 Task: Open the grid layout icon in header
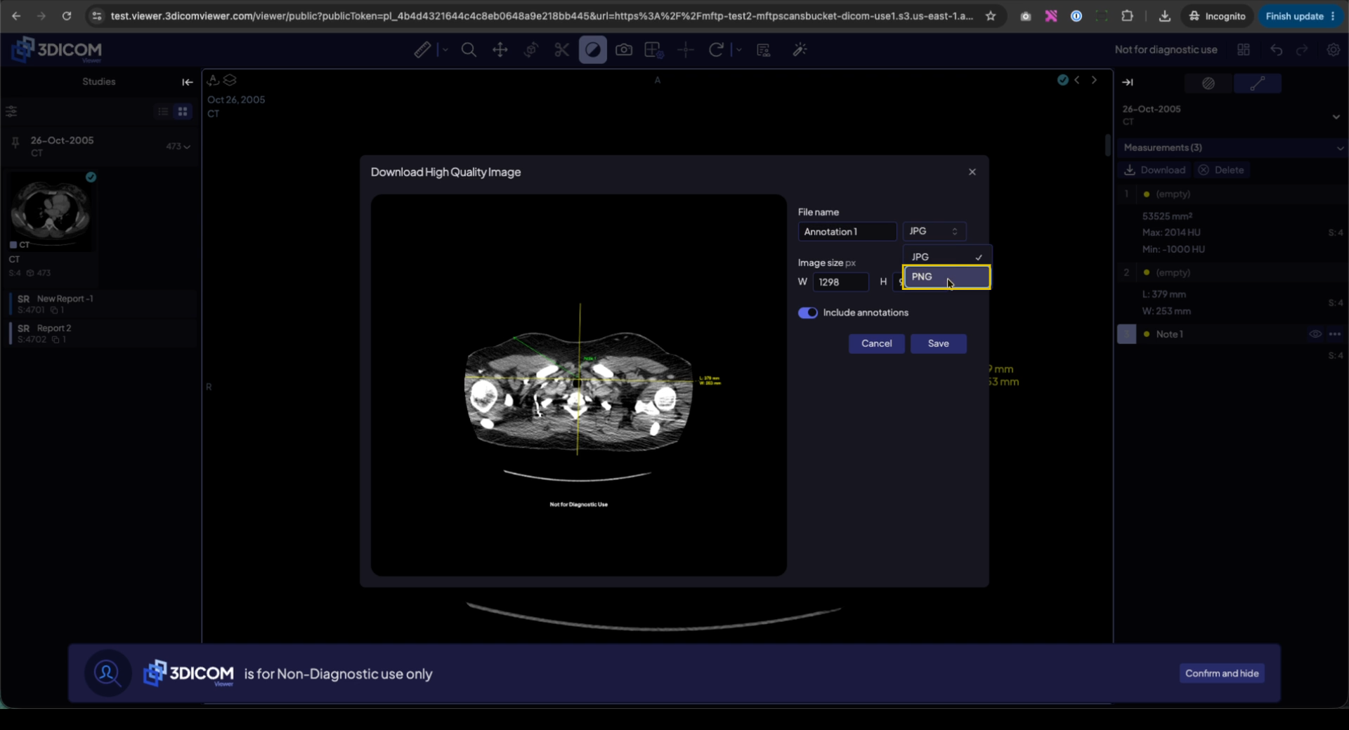[x=1244, y=50]
